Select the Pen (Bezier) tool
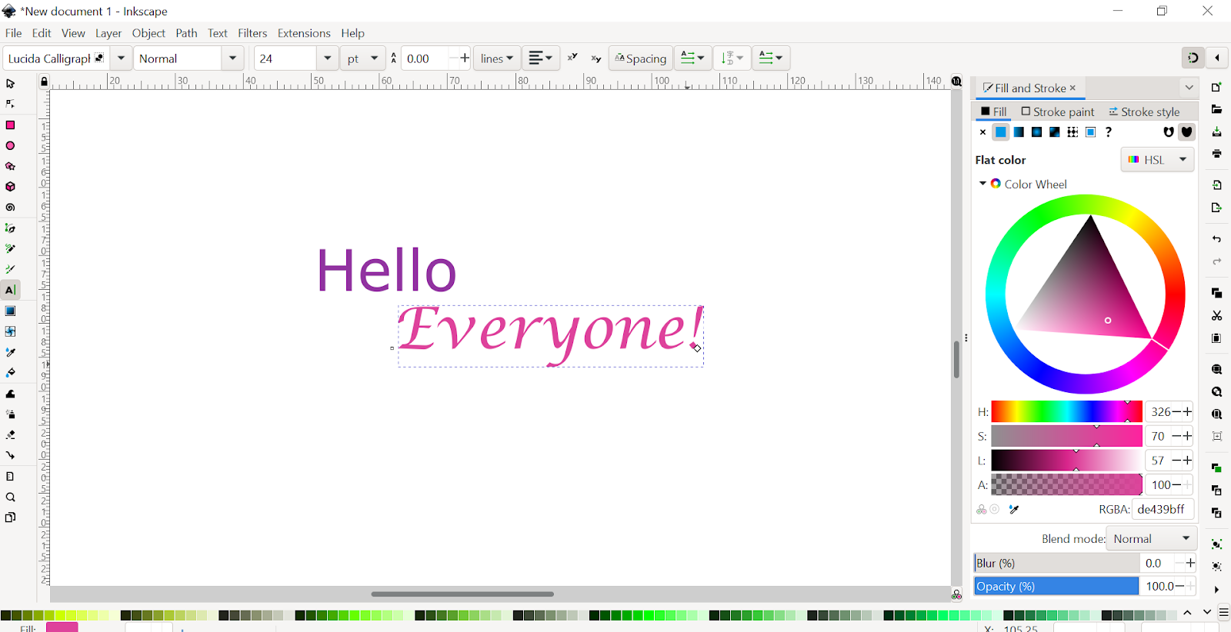The width and height of the screenshot is (1231, 632). pyautogui.click(x=10, y=228)
